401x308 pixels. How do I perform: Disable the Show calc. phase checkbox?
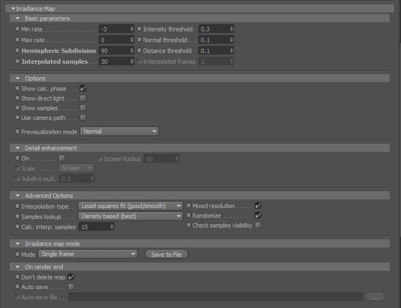tap(83, 89)
